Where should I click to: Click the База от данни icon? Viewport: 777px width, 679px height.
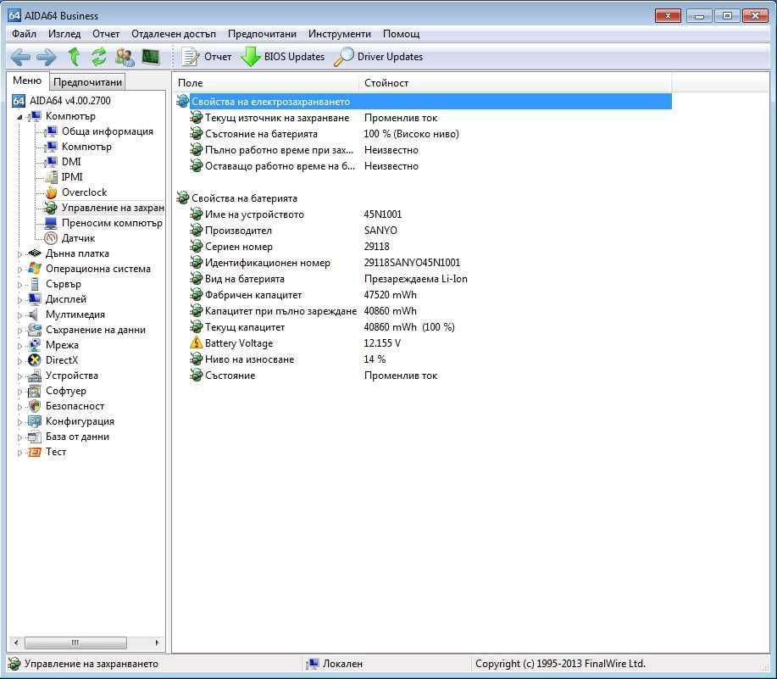click(x=35, y=437)
